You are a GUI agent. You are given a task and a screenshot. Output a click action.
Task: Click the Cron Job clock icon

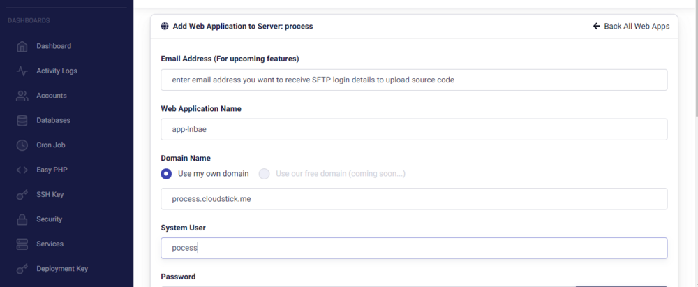(x=22, y=145)
